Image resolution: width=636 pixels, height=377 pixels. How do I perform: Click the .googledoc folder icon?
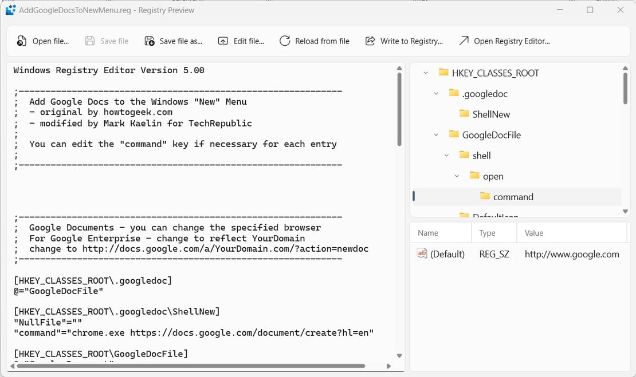tap(453, 93)
